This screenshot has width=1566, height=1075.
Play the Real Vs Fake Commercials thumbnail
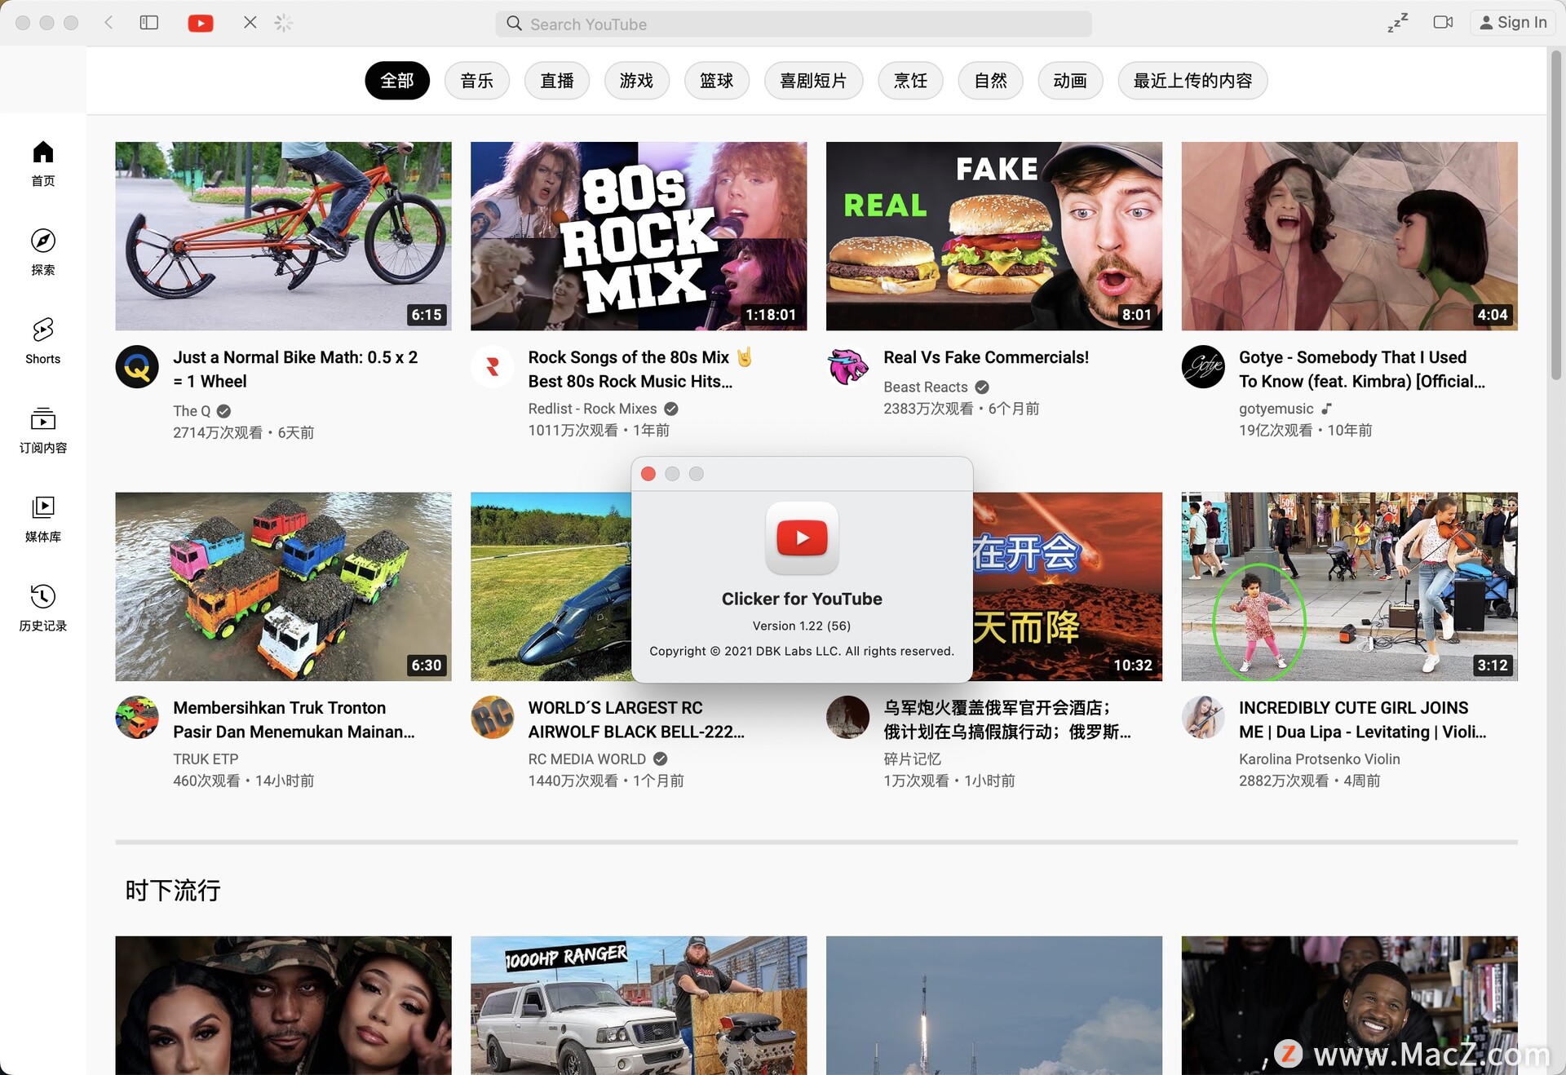tap(993, 237)
